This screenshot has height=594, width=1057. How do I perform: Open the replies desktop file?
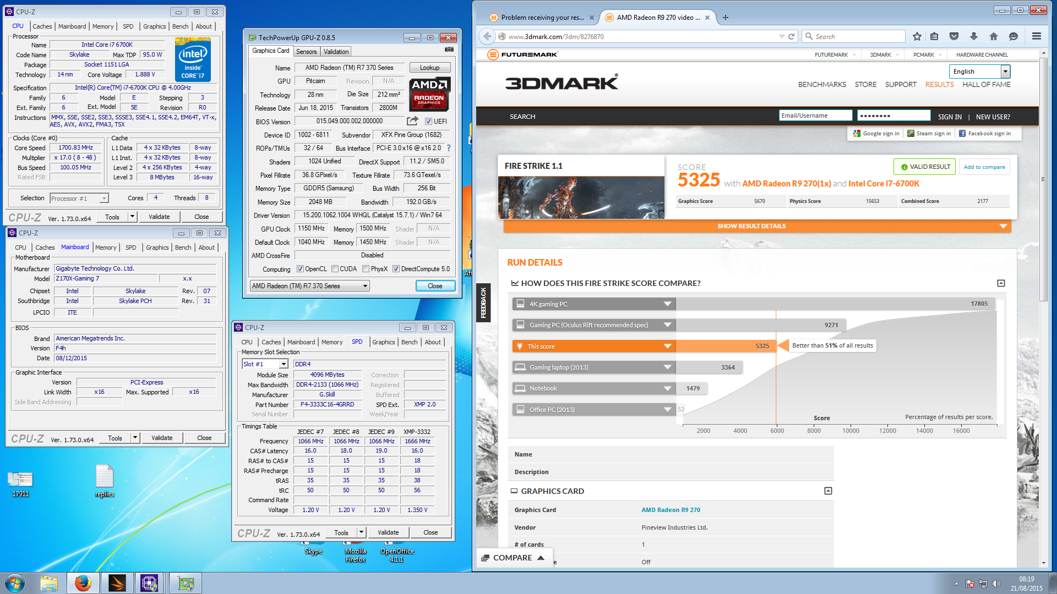pyautogui.click(x=104, y=481)
